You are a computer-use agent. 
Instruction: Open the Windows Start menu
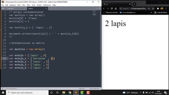(3, 93)
